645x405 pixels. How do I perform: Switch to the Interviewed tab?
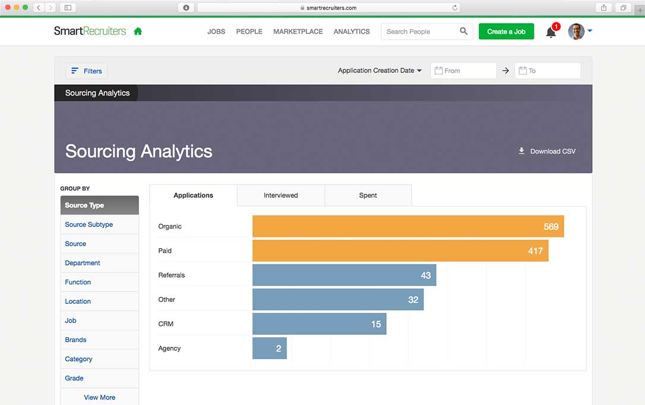point(280,195)
